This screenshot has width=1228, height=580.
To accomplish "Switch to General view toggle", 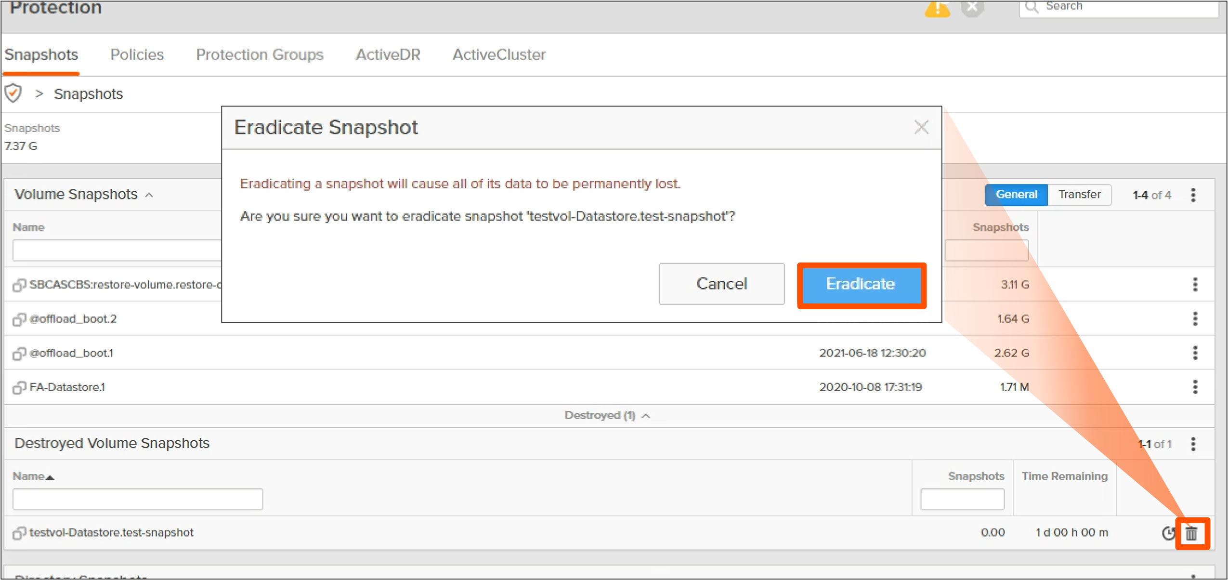I will (x=1016, y=195).
